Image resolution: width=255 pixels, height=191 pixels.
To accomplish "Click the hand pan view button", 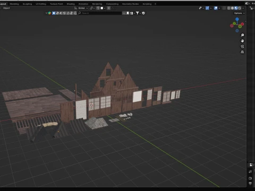I will [242, 41].
